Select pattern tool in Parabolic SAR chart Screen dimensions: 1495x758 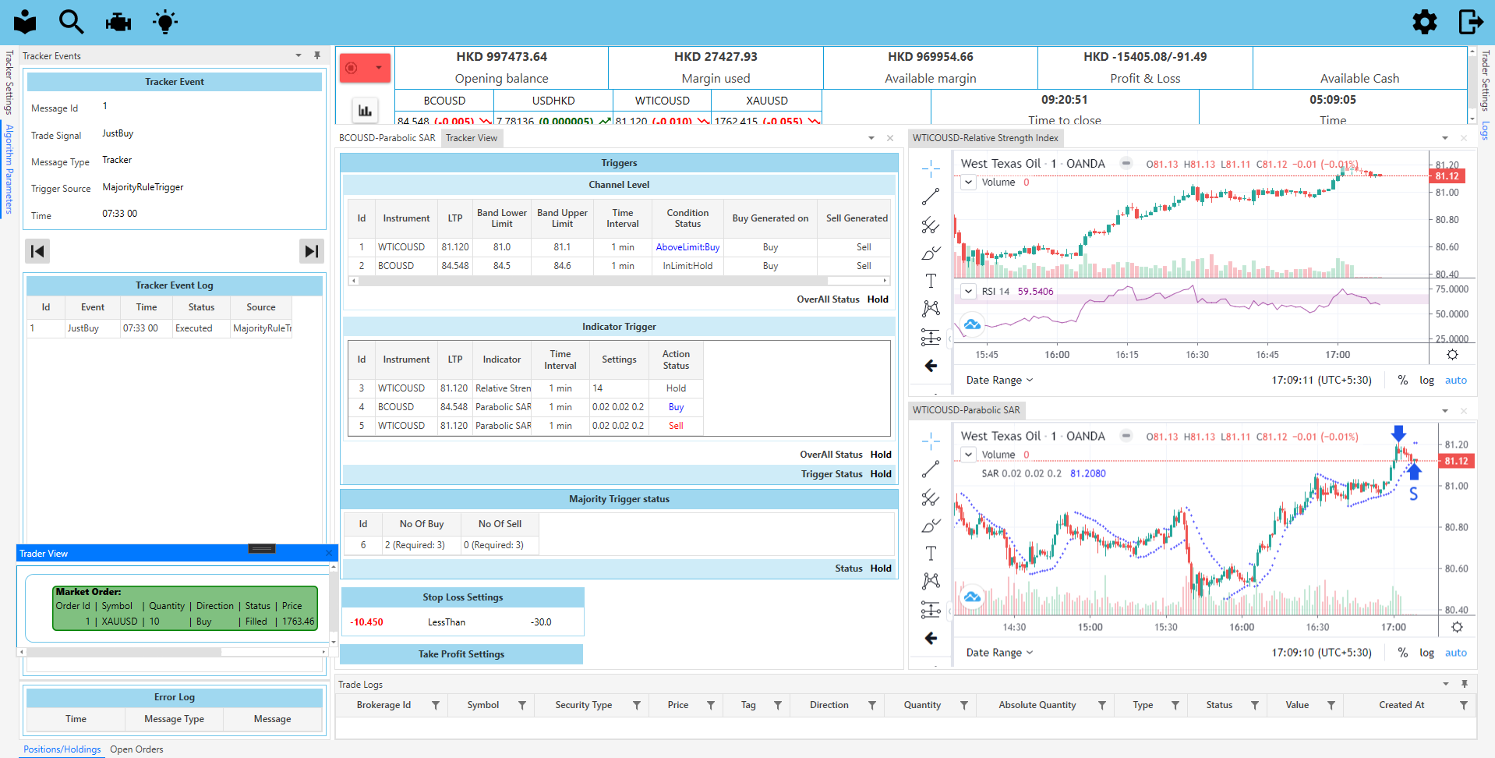(931, 581)
